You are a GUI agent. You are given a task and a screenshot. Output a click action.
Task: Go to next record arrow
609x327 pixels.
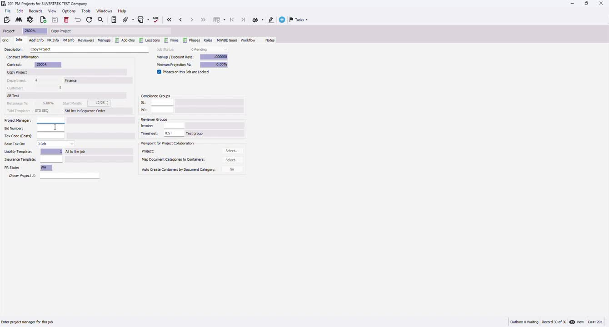tap(192, 20)
